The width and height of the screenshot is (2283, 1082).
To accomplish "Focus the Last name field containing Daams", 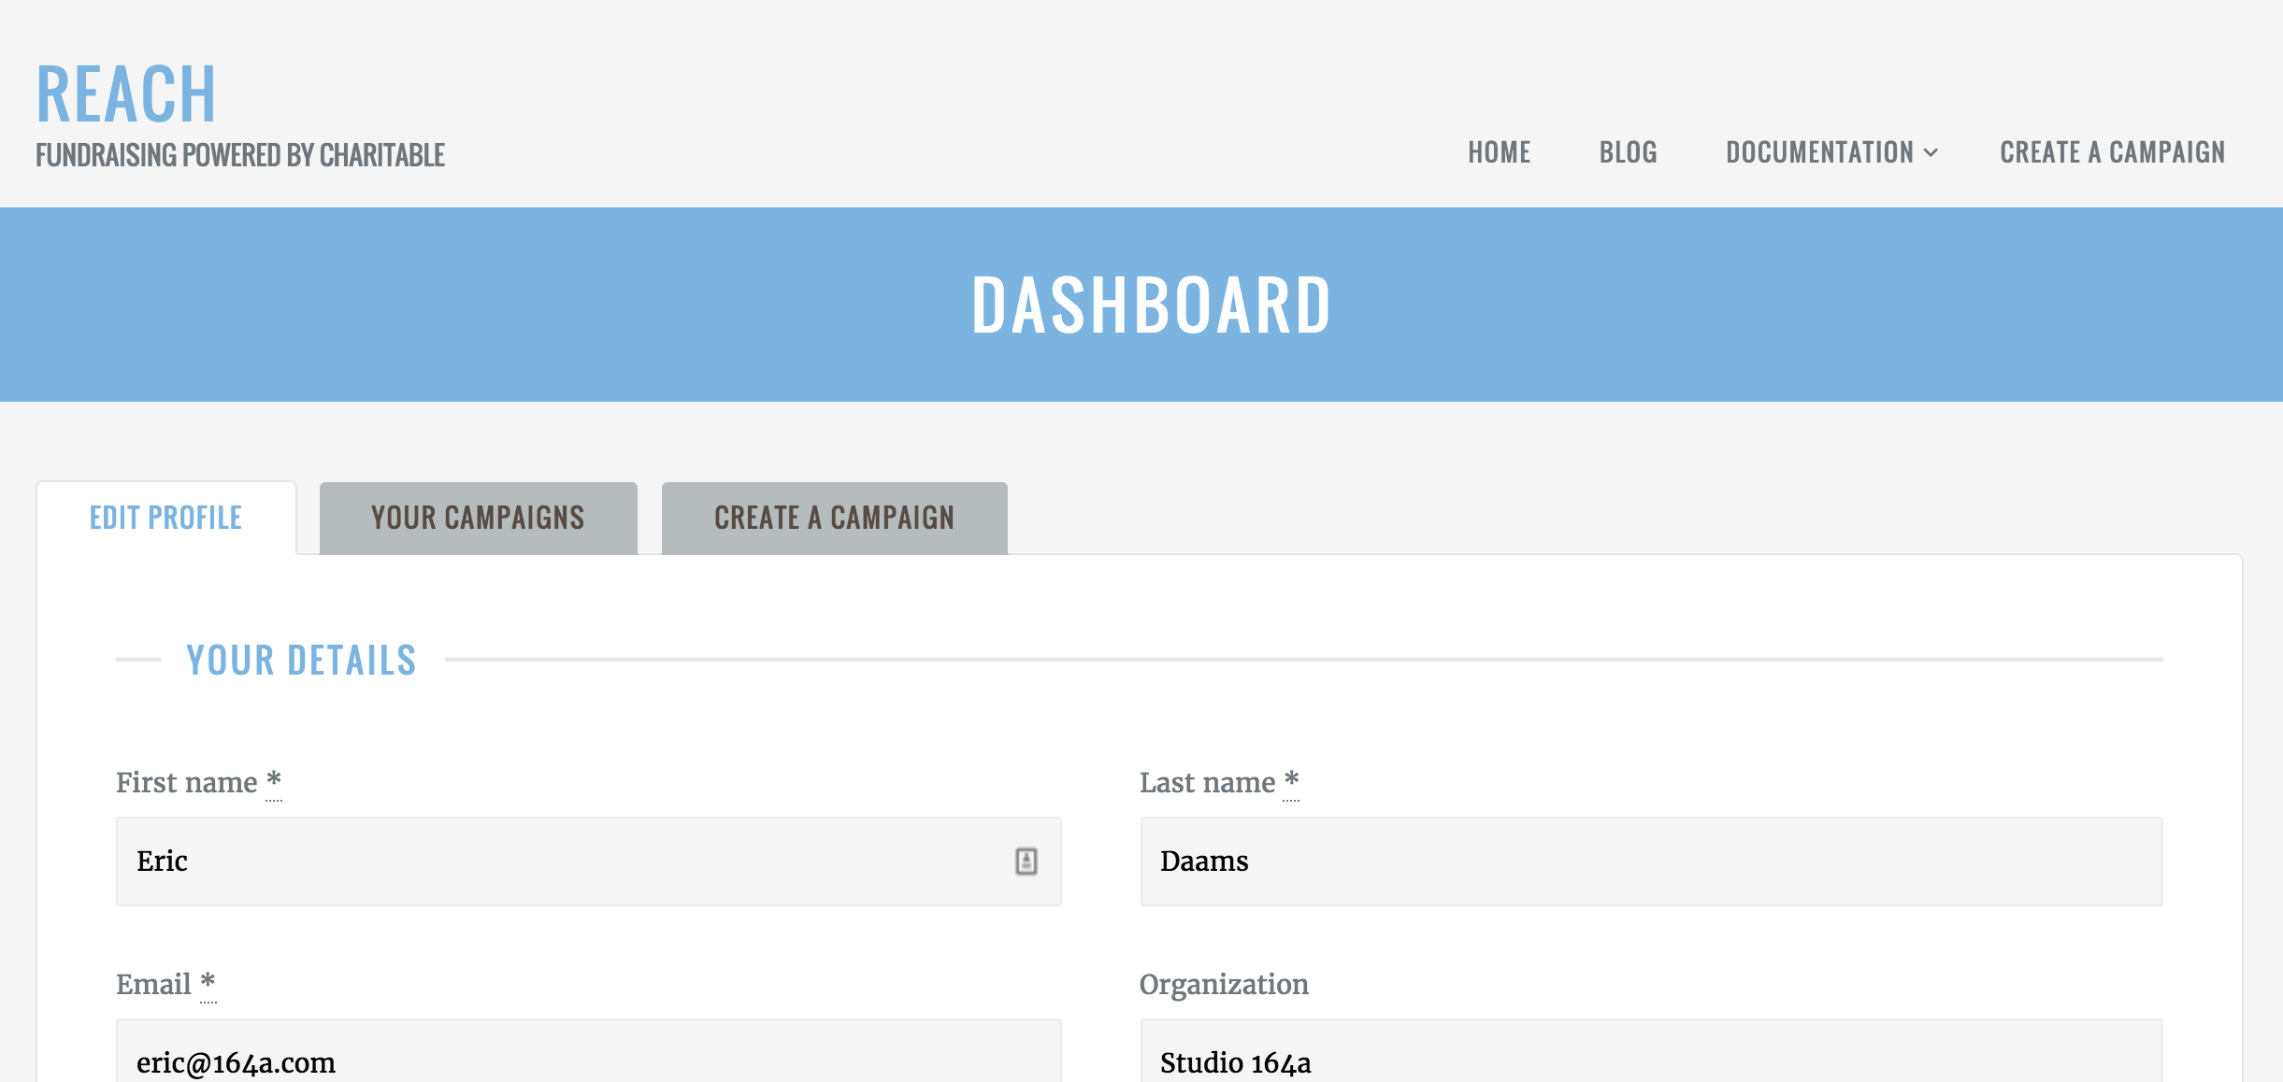I will (x=1650, y=861).
